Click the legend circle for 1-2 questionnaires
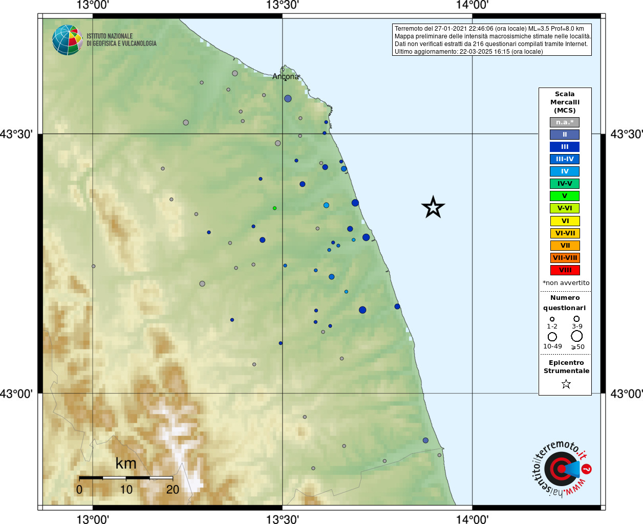 (x=552, y=319)
